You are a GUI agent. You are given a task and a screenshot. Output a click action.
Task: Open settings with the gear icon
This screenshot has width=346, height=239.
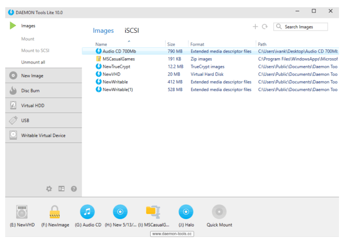tap(49, 189)
